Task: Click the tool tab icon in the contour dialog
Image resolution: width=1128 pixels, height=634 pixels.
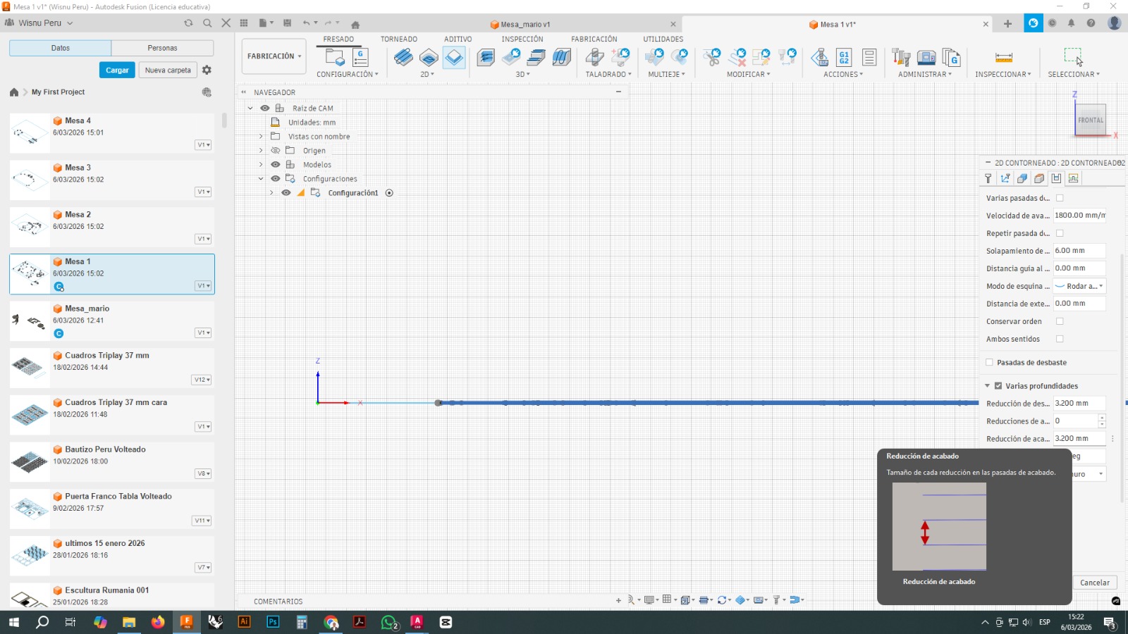Action: (988, 178)
